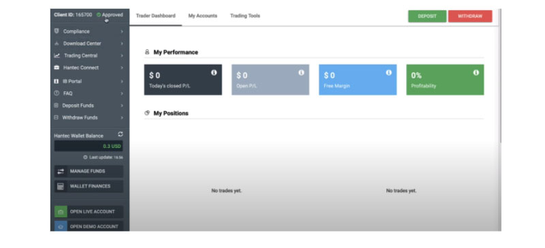Viewport: 545px width, 248px height.
Task: Open the IB Portal sidebar item
Action: [x=90, y=81]
